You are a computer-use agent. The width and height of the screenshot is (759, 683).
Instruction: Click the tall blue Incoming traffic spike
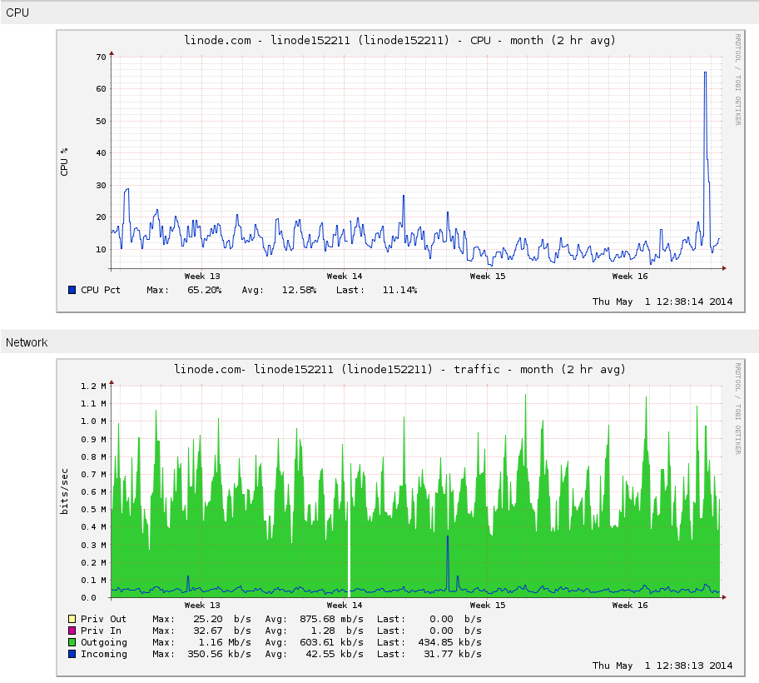coord(448,537)
